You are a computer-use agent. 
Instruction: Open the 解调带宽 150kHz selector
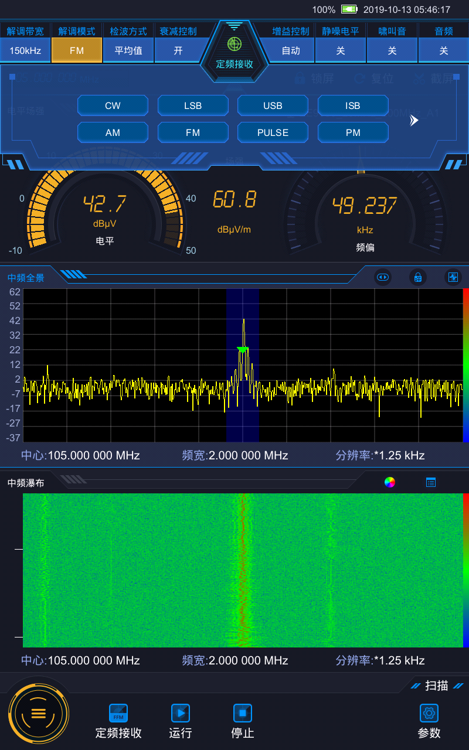[25, 50]
